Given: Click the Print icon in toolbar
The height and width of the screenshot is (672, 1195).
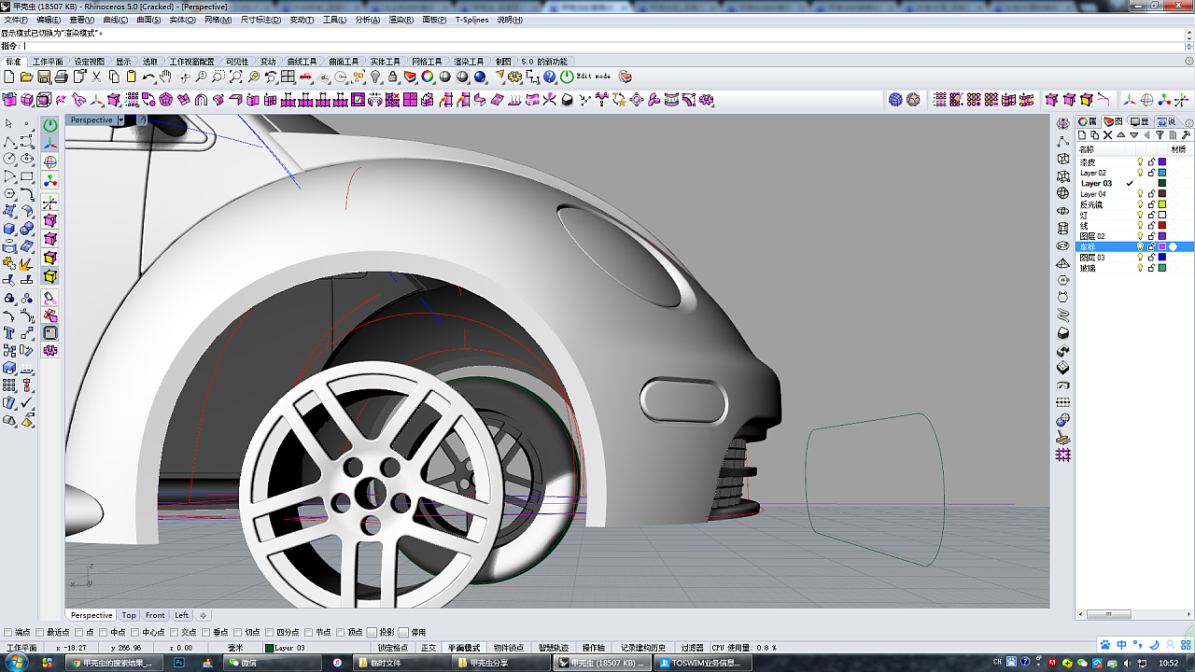Looking at the screenshot, I should coord(61,77).
